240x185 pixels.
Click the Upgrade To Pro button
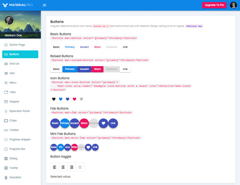click(x=214, y=5)
